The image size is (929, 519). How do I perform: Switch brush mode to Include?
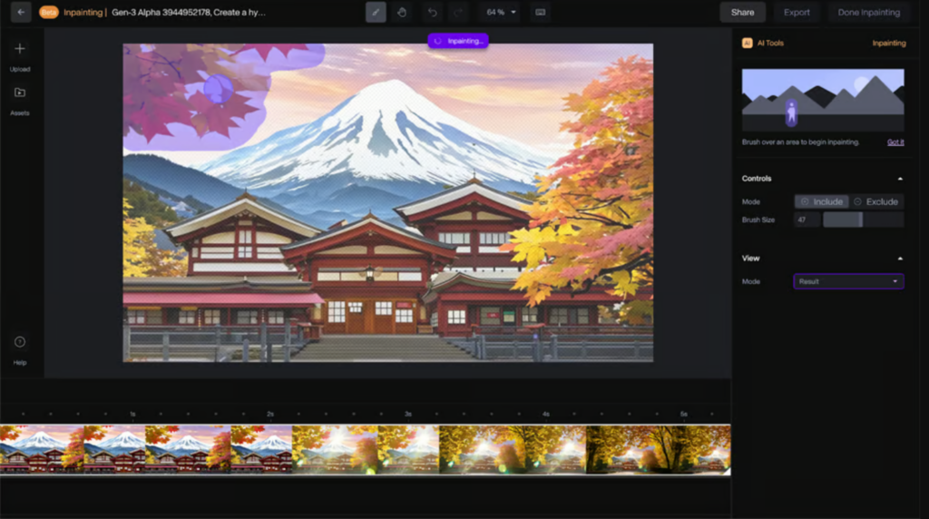[821, 201]
